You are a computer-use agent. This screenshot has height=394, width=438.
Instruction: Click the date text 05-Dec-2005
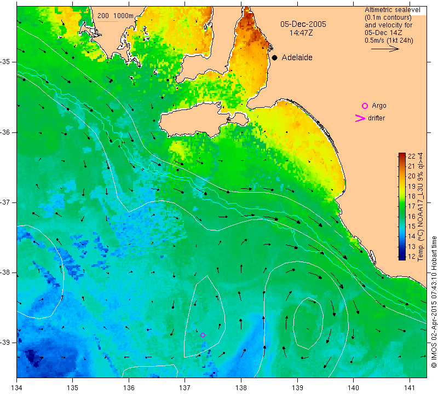coord(303,24)
